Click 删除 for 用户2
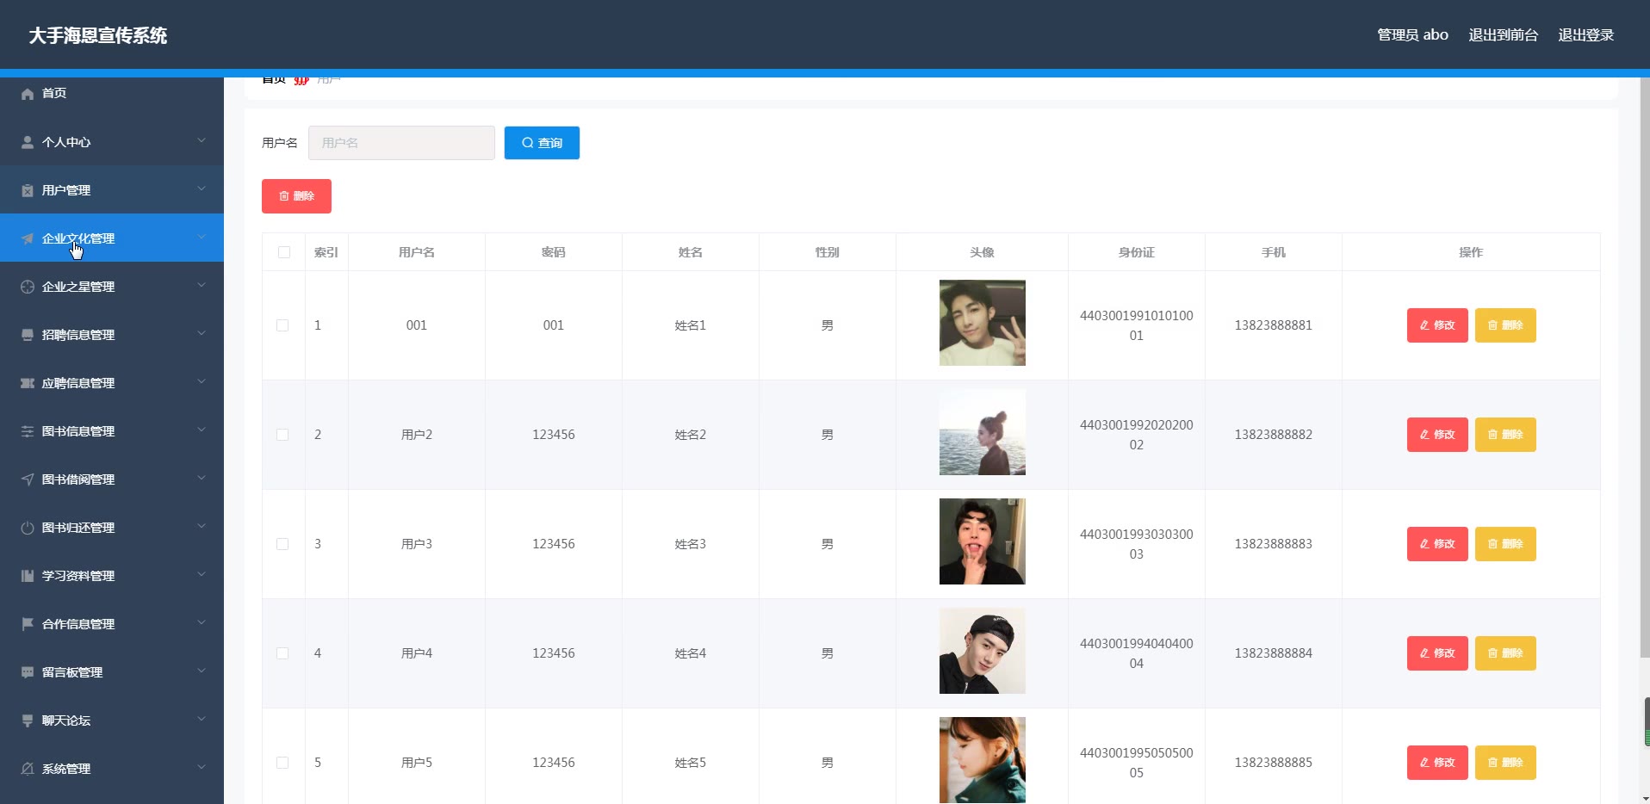Screen dimensions: 1650x804 1505,435
